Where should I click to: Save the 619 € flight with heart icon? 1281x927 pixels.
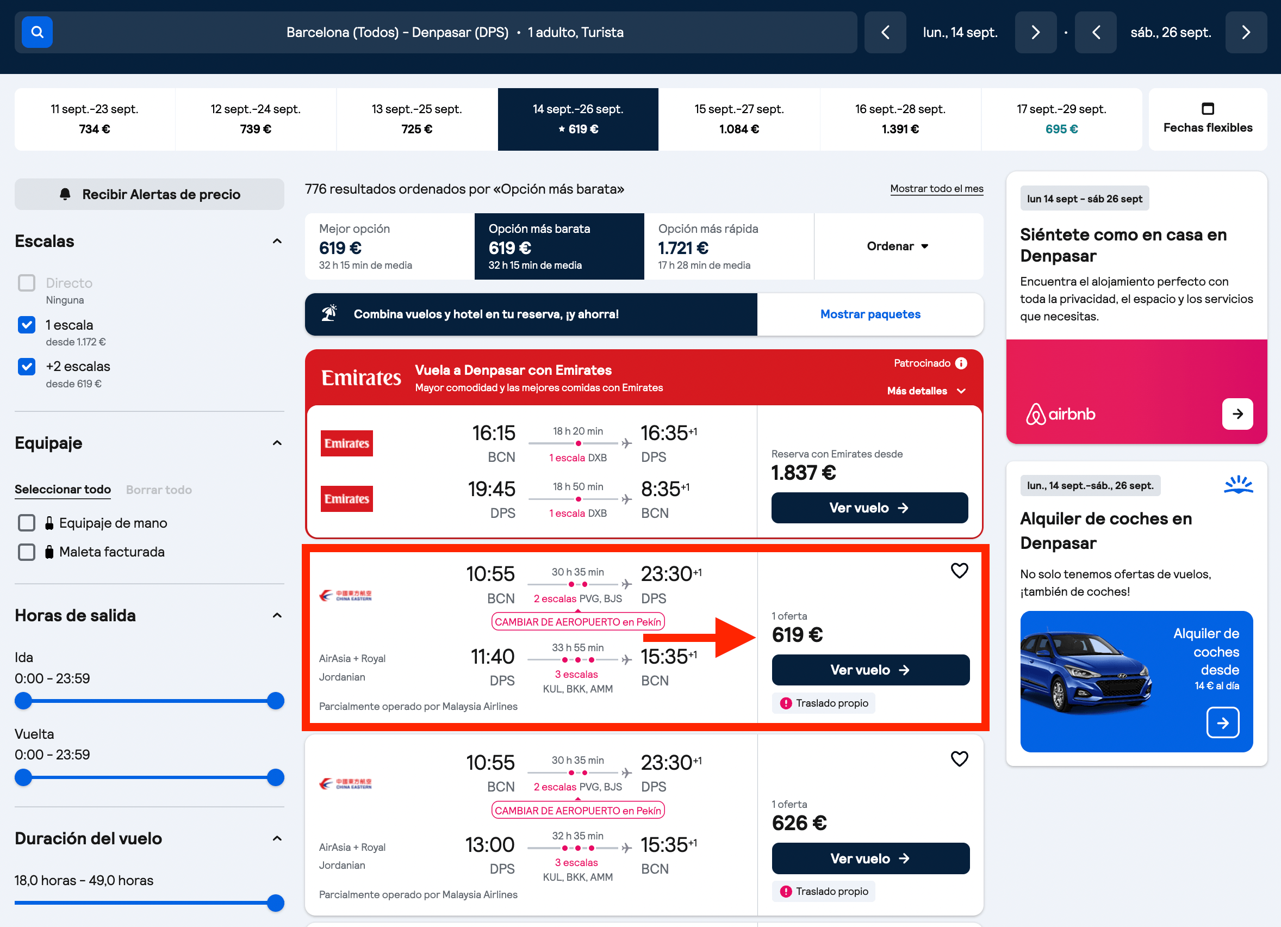pos(959,570)
